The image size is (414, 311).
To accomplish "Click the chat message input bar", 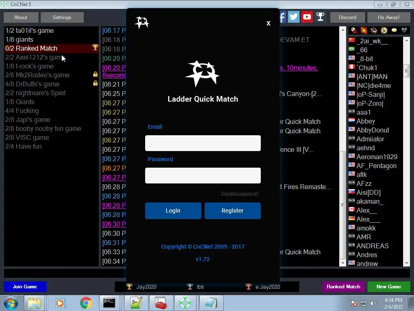I will click(207, 273).
